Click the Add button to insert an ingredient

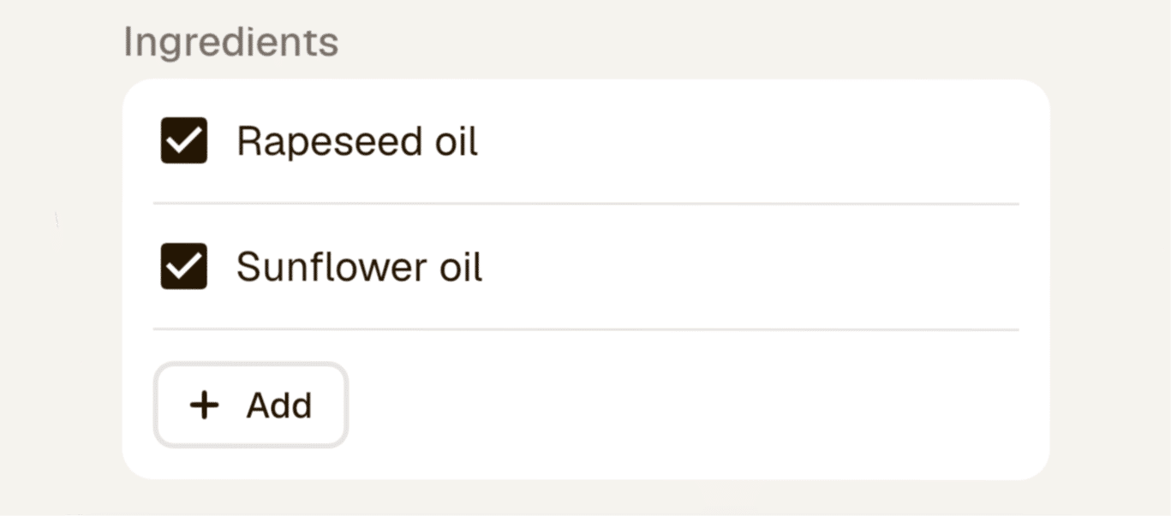(250, 405)
